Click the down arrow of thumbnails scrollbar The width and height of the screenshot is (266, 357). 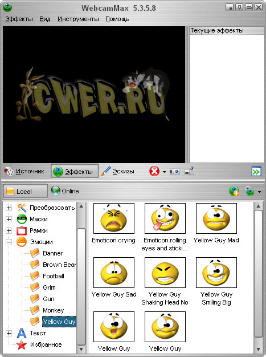258,349
